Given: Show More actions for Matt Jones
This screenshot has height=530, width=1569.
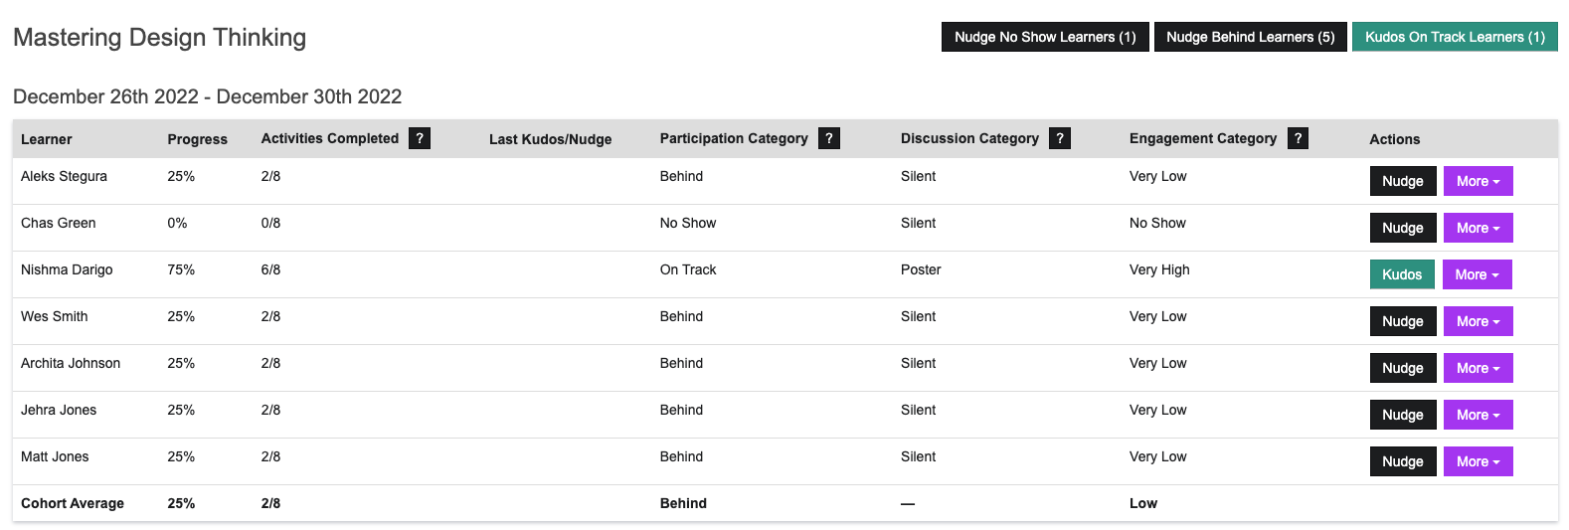Looking at the screenshot, I should point(1478,461).
